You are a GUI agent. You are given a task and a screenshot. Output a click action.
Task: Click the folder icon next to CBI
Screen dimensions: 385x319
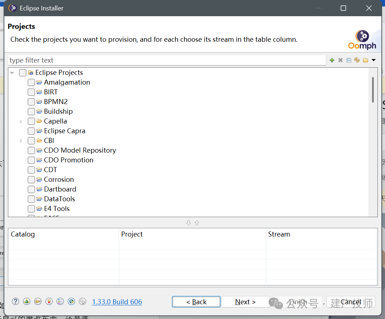39,140
